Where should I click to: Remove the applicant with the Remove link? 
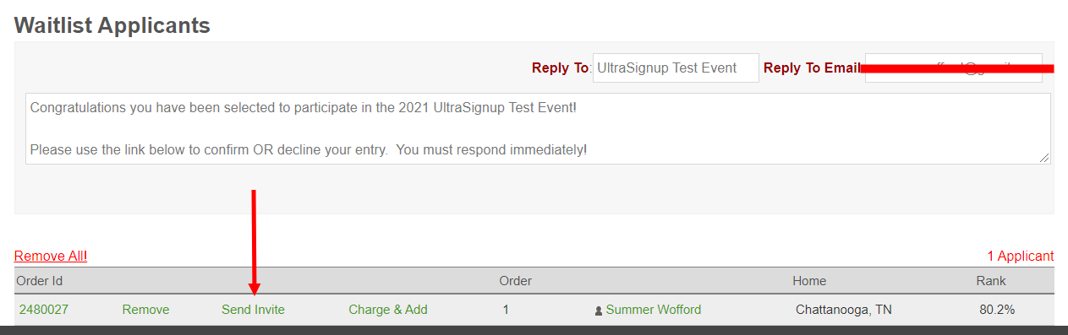145,310
